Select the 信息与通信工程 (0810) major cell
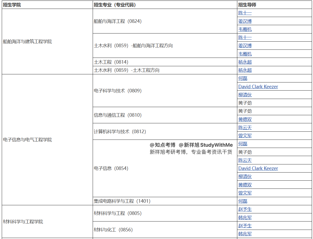 click(165, 115)
